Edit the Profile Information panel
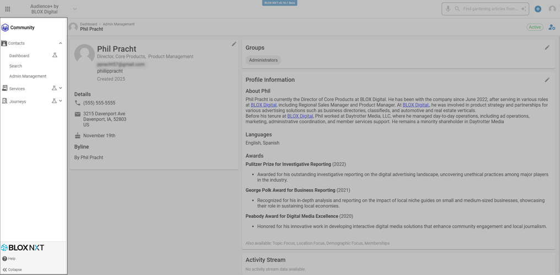Viewport: 560px width, 275px height. 547,80
